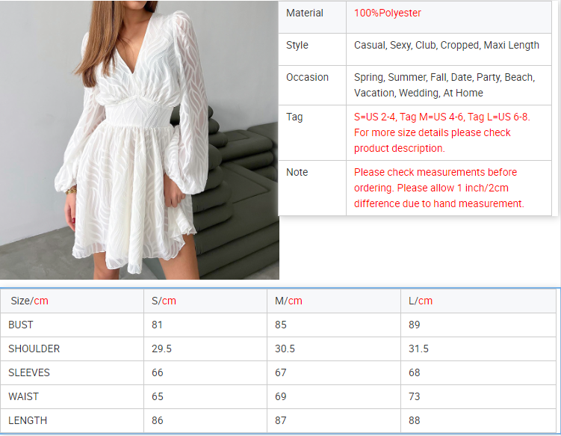Image resolution: width=561 pixels, height=436 pixels.
Task: Select the Occasion row label
Action: point(307,78)
